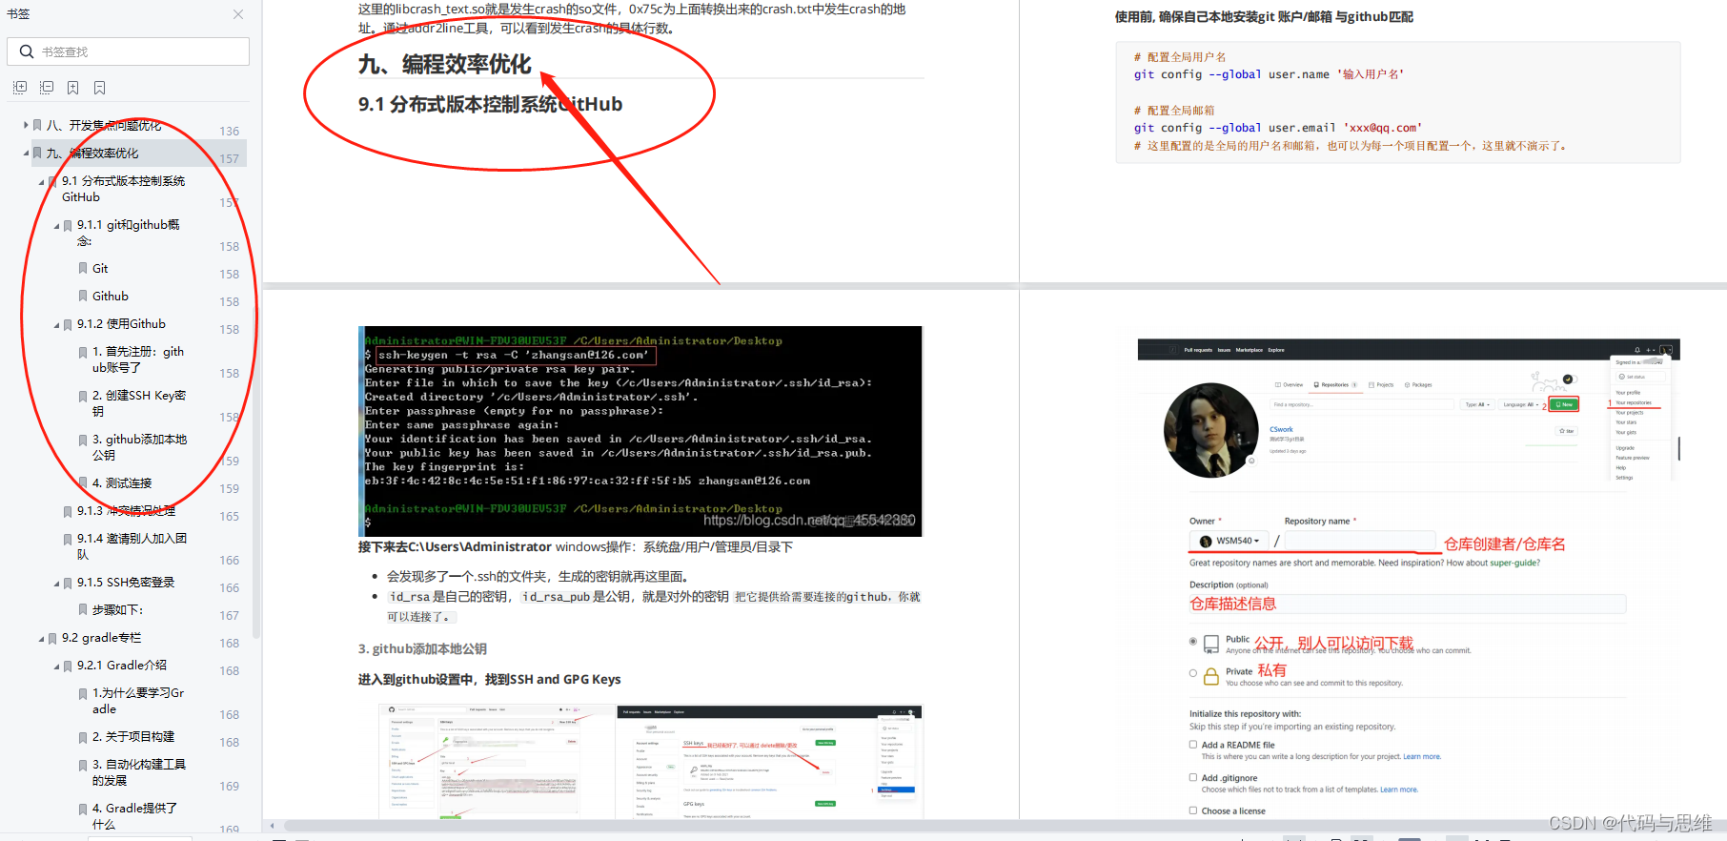Screen dimensions: 1727x841
Task: Click the ssh-keygen terminal screenshot
Action: tap(640, 431)
